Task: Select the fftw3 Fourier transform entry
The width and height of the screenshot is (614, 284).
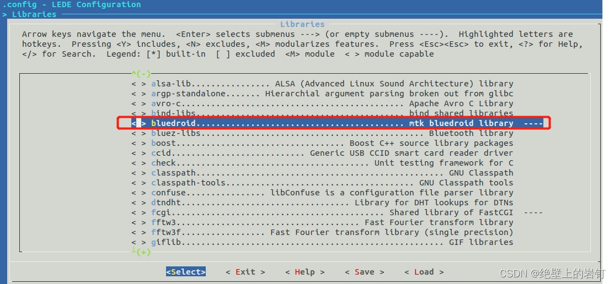Action: click(x=322, y=223)
